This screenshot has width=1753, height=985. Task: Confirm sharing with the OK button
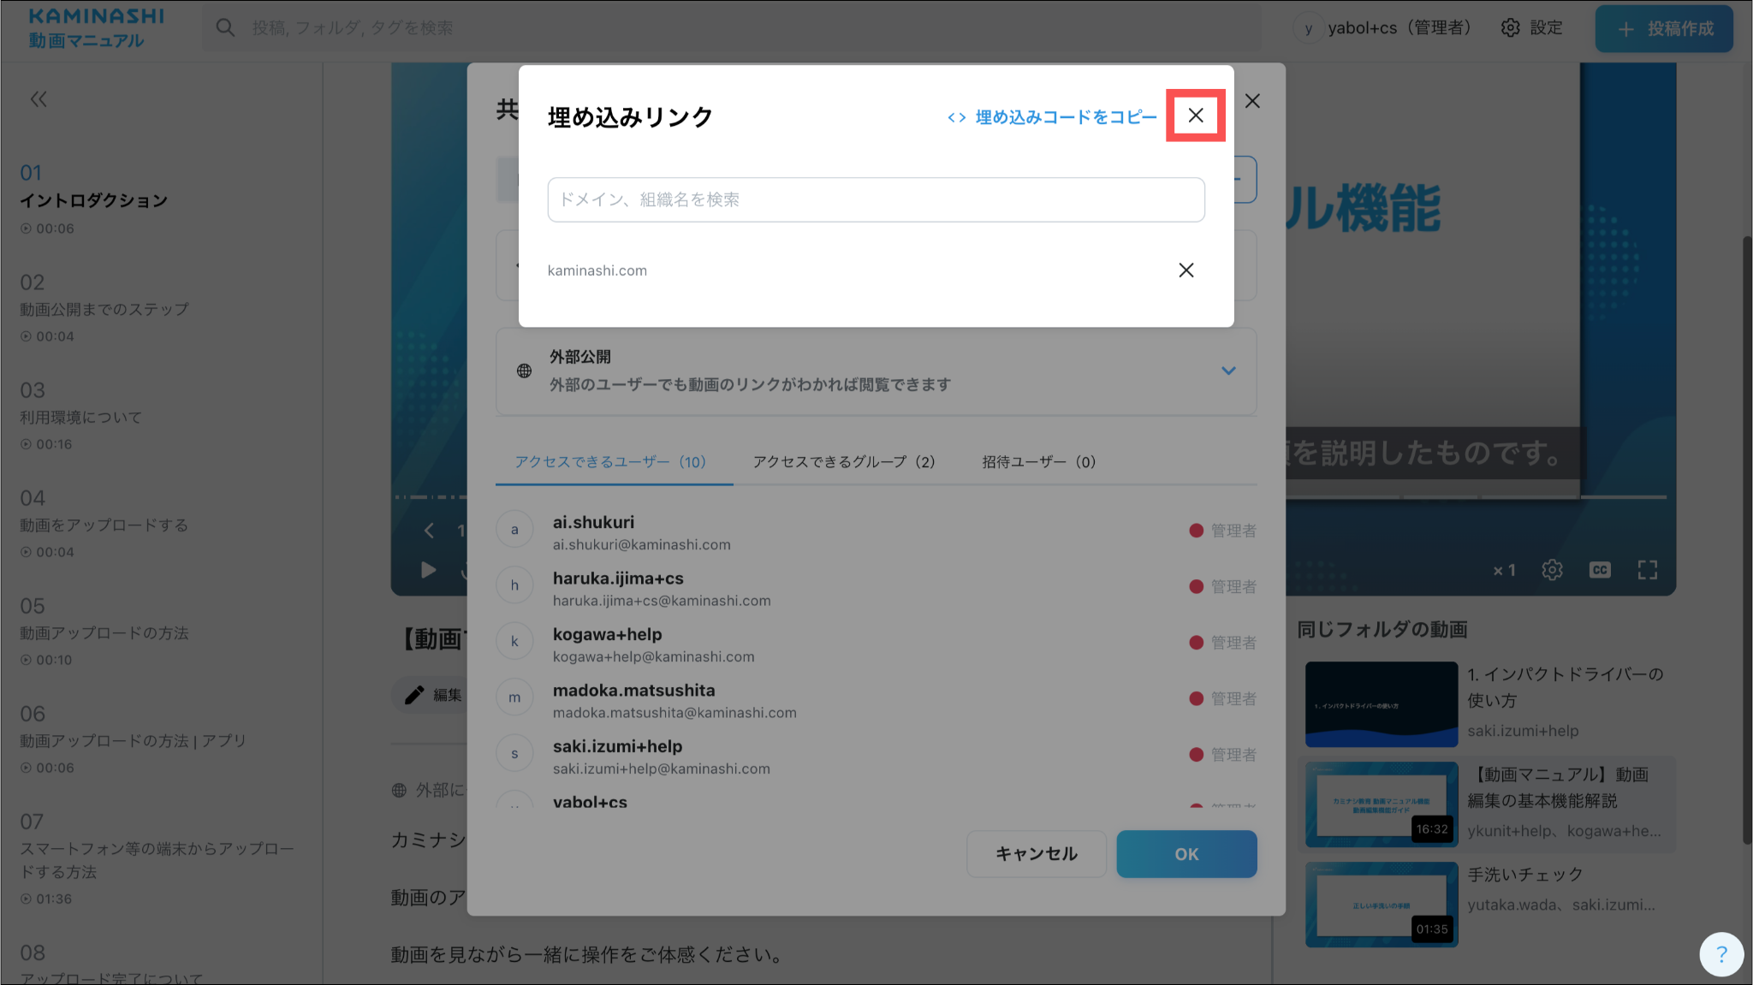tap(1186, 853)
